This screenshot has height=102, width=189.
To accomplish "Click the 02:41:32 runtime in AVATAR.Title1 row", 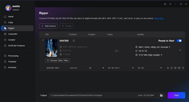I will (x=74, y=68).
